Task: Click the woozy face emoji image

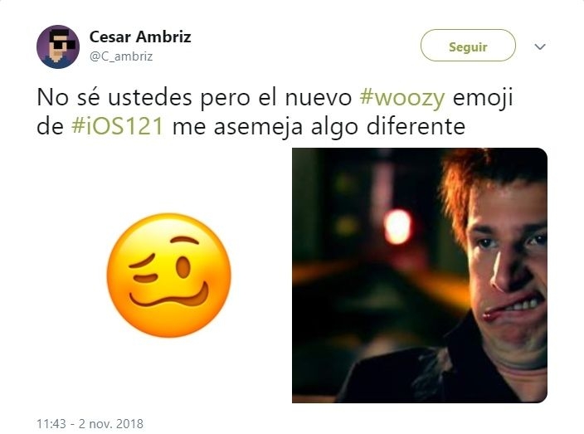Action: 168,276
